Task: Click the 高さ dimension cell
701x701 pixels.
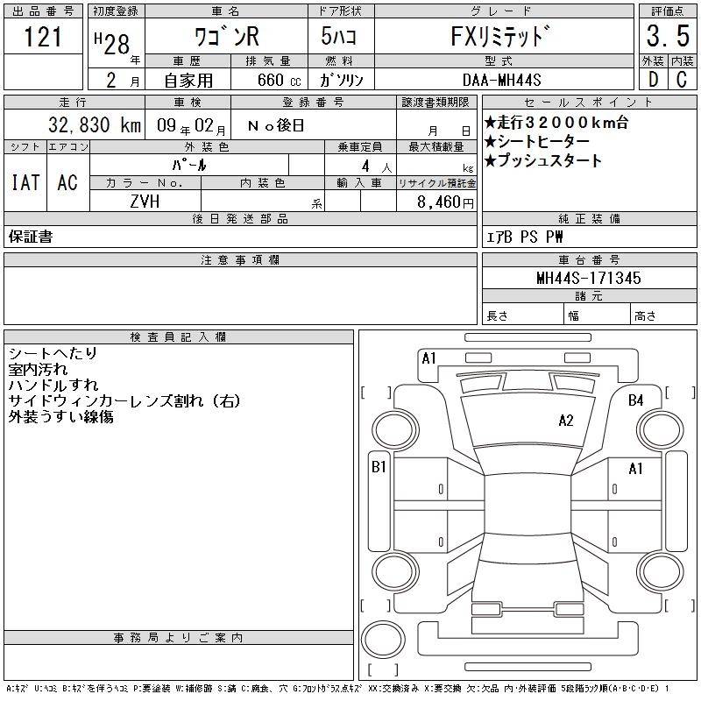Action: click(664, 314)
